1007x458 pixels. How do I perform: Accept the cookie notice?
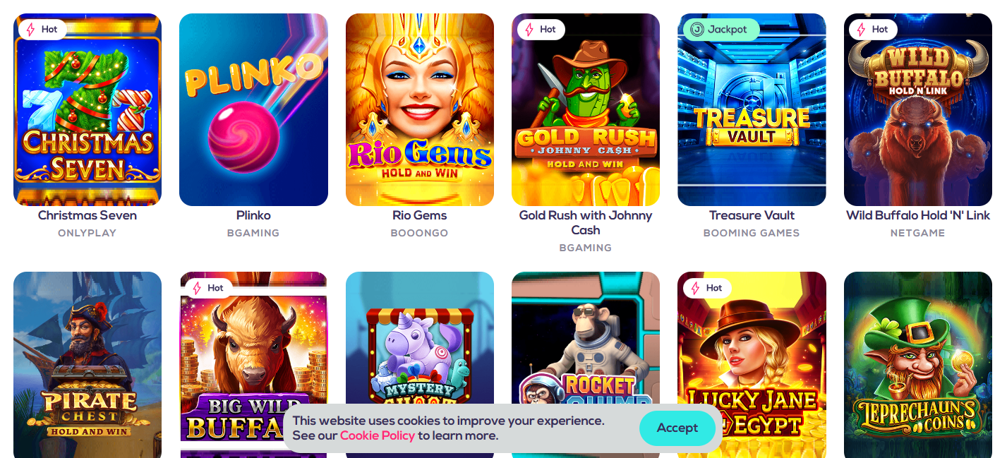click(677, 428)
